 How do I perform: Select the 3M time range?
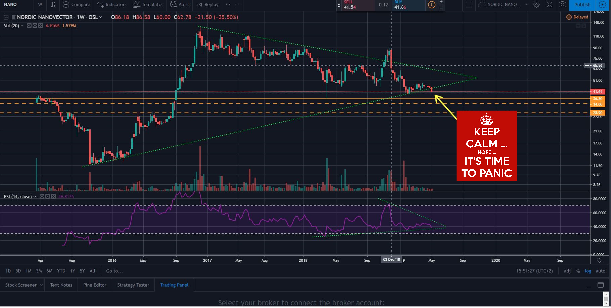(39, 271)
